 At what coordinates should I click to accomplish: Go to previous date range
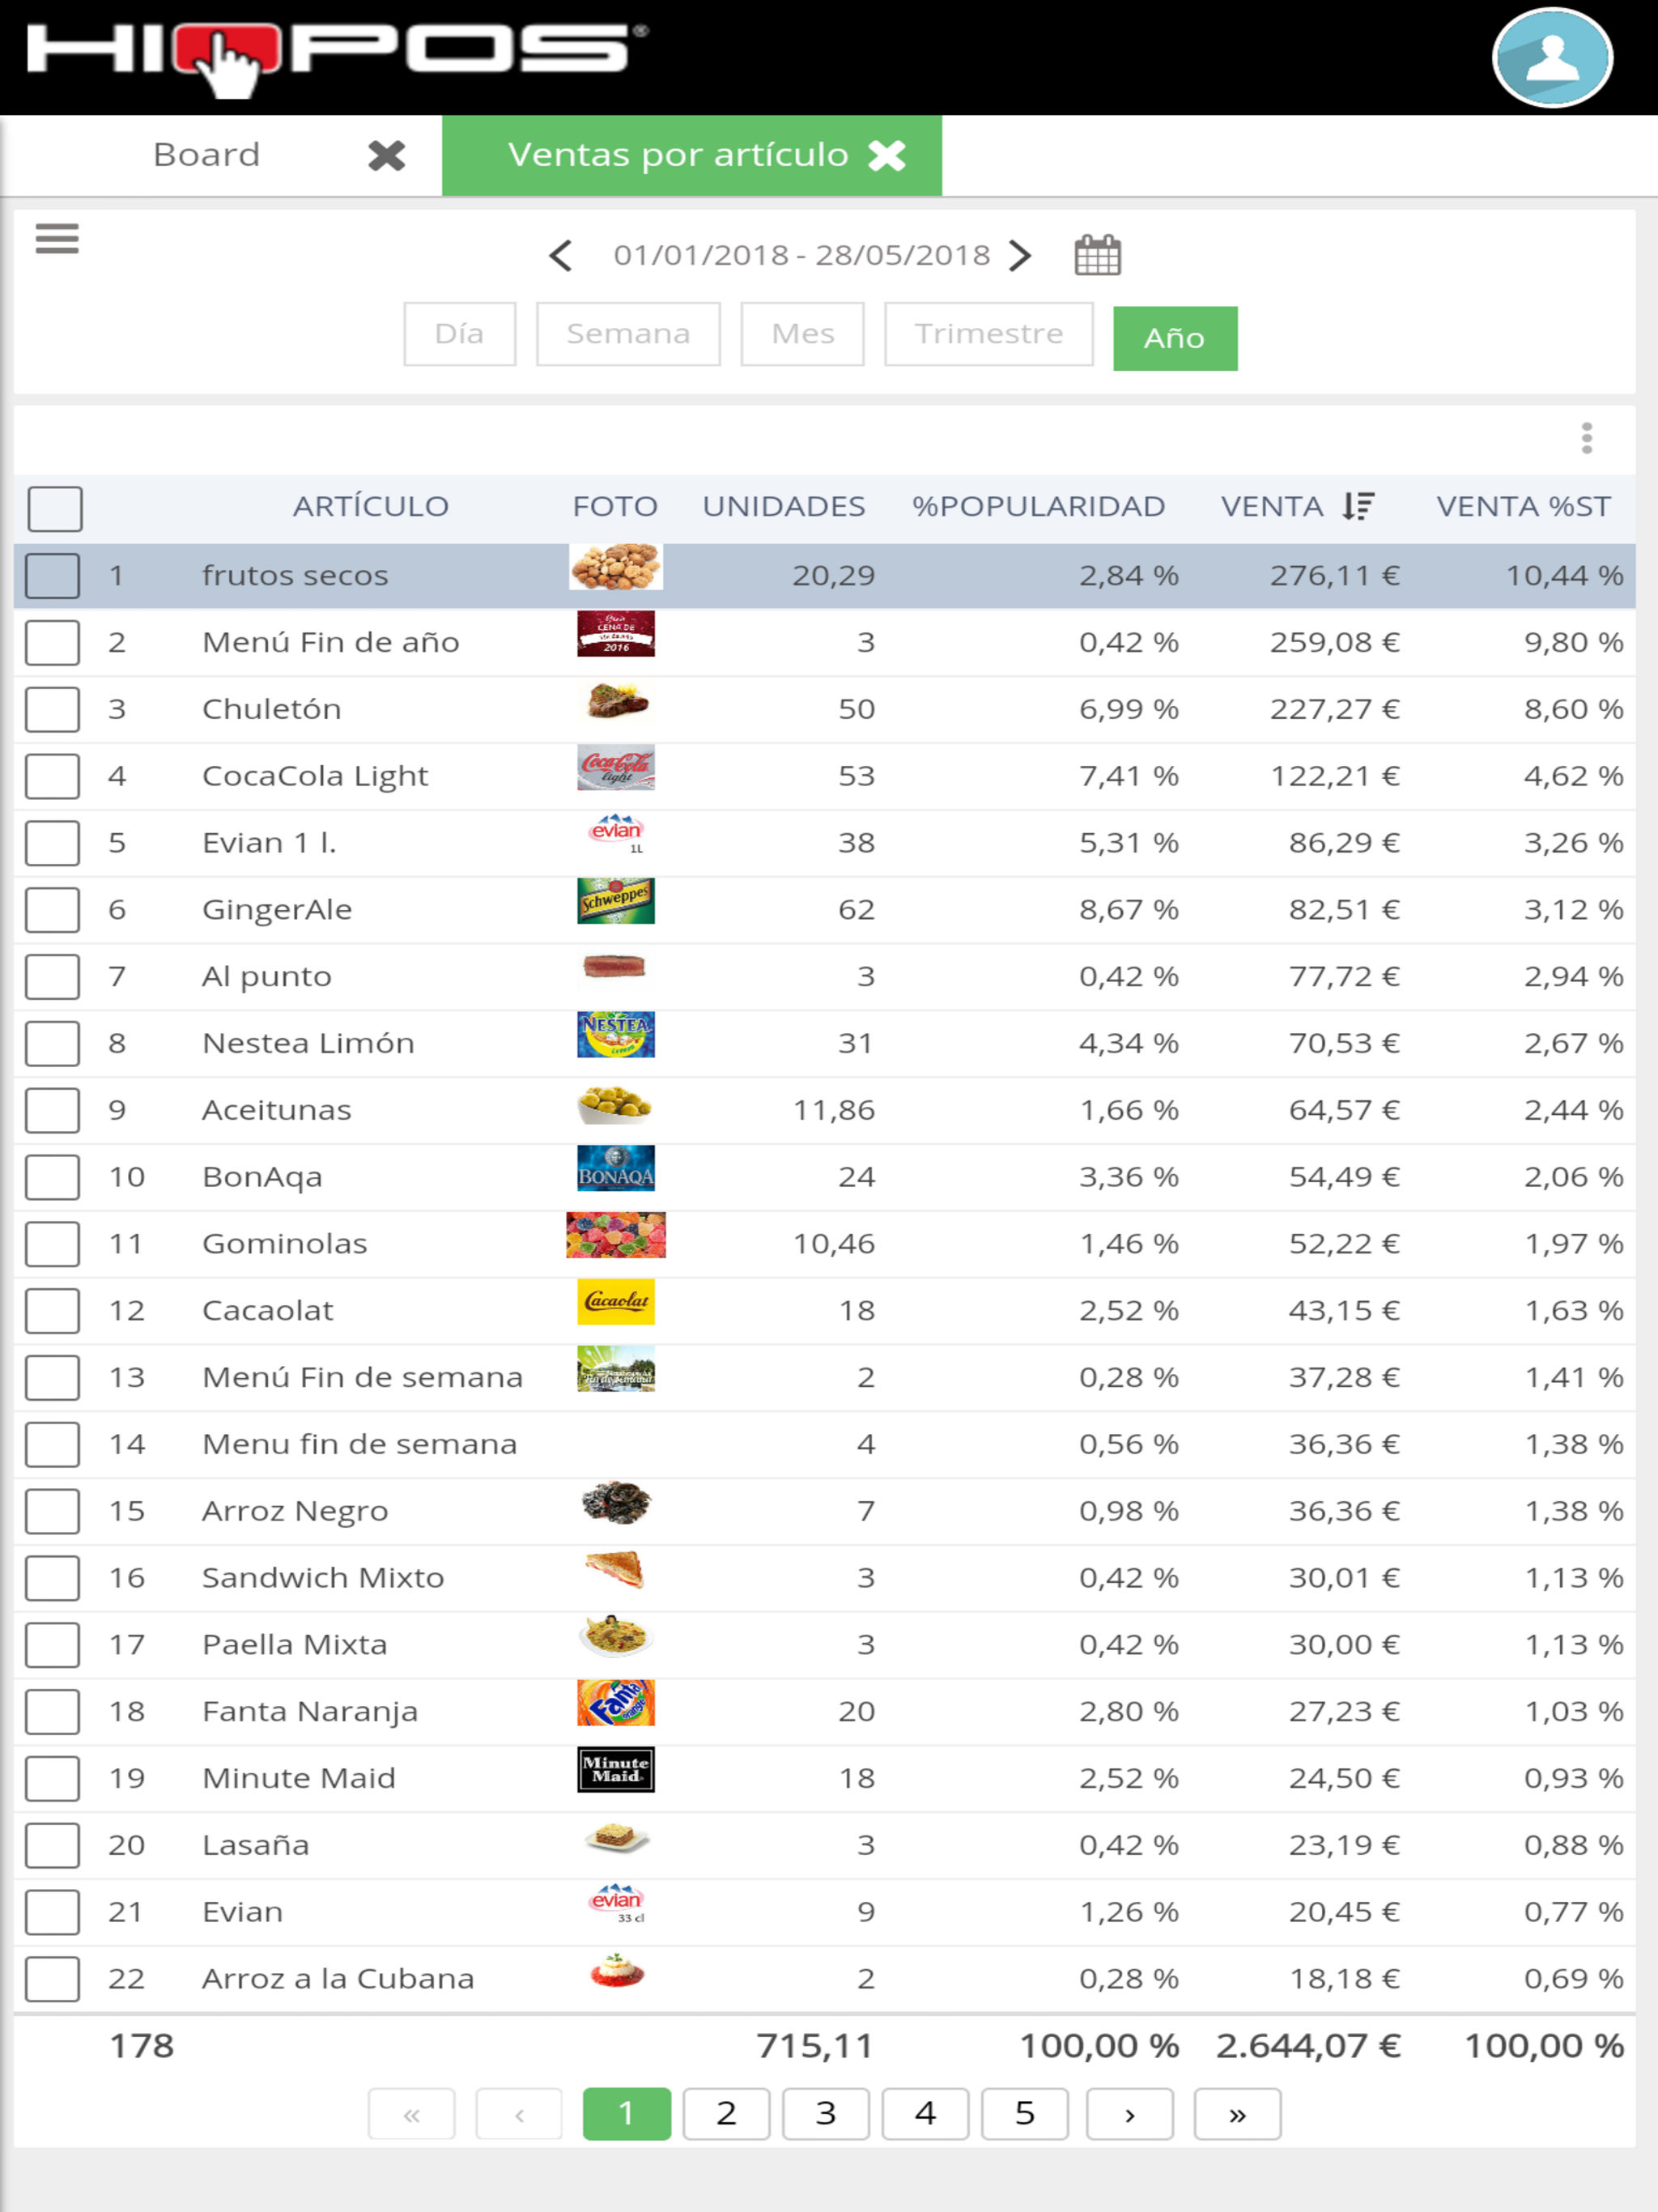pos(561,256)
